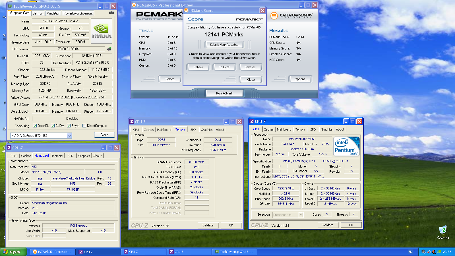455x256 pixels.
Task: Click the GPU name field GeForce GTX 465
Action: pyautogui.click(x=60, y=21)
